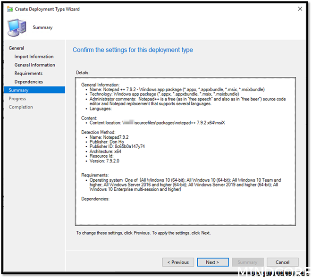Image resolution: width=312 pixels, height=278 pixels.
Task: Click the greyed-out Summary button
Action: coord(248,262)
